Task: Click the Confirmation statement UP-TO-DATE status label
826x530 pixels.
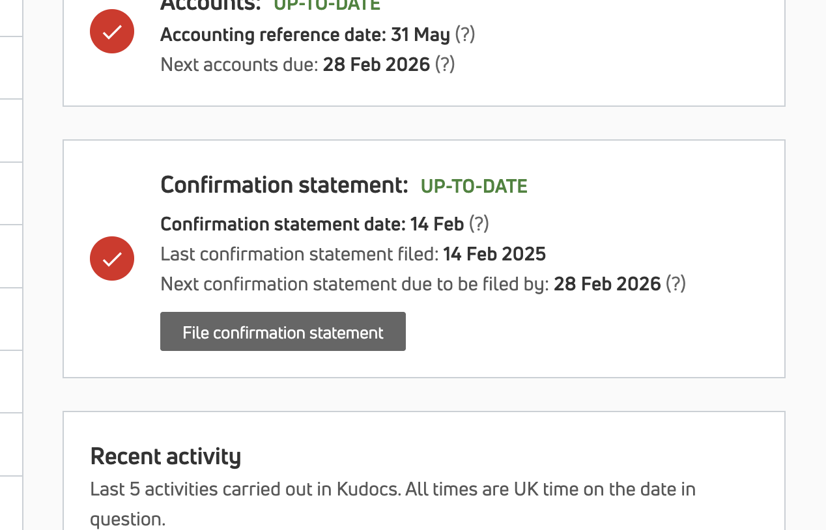Action: click(x=474, y=186)
